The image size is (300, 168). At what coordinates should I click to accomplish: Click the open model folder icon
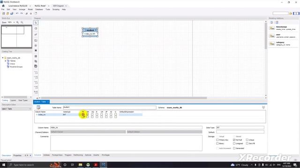click(x=7, y=14)
